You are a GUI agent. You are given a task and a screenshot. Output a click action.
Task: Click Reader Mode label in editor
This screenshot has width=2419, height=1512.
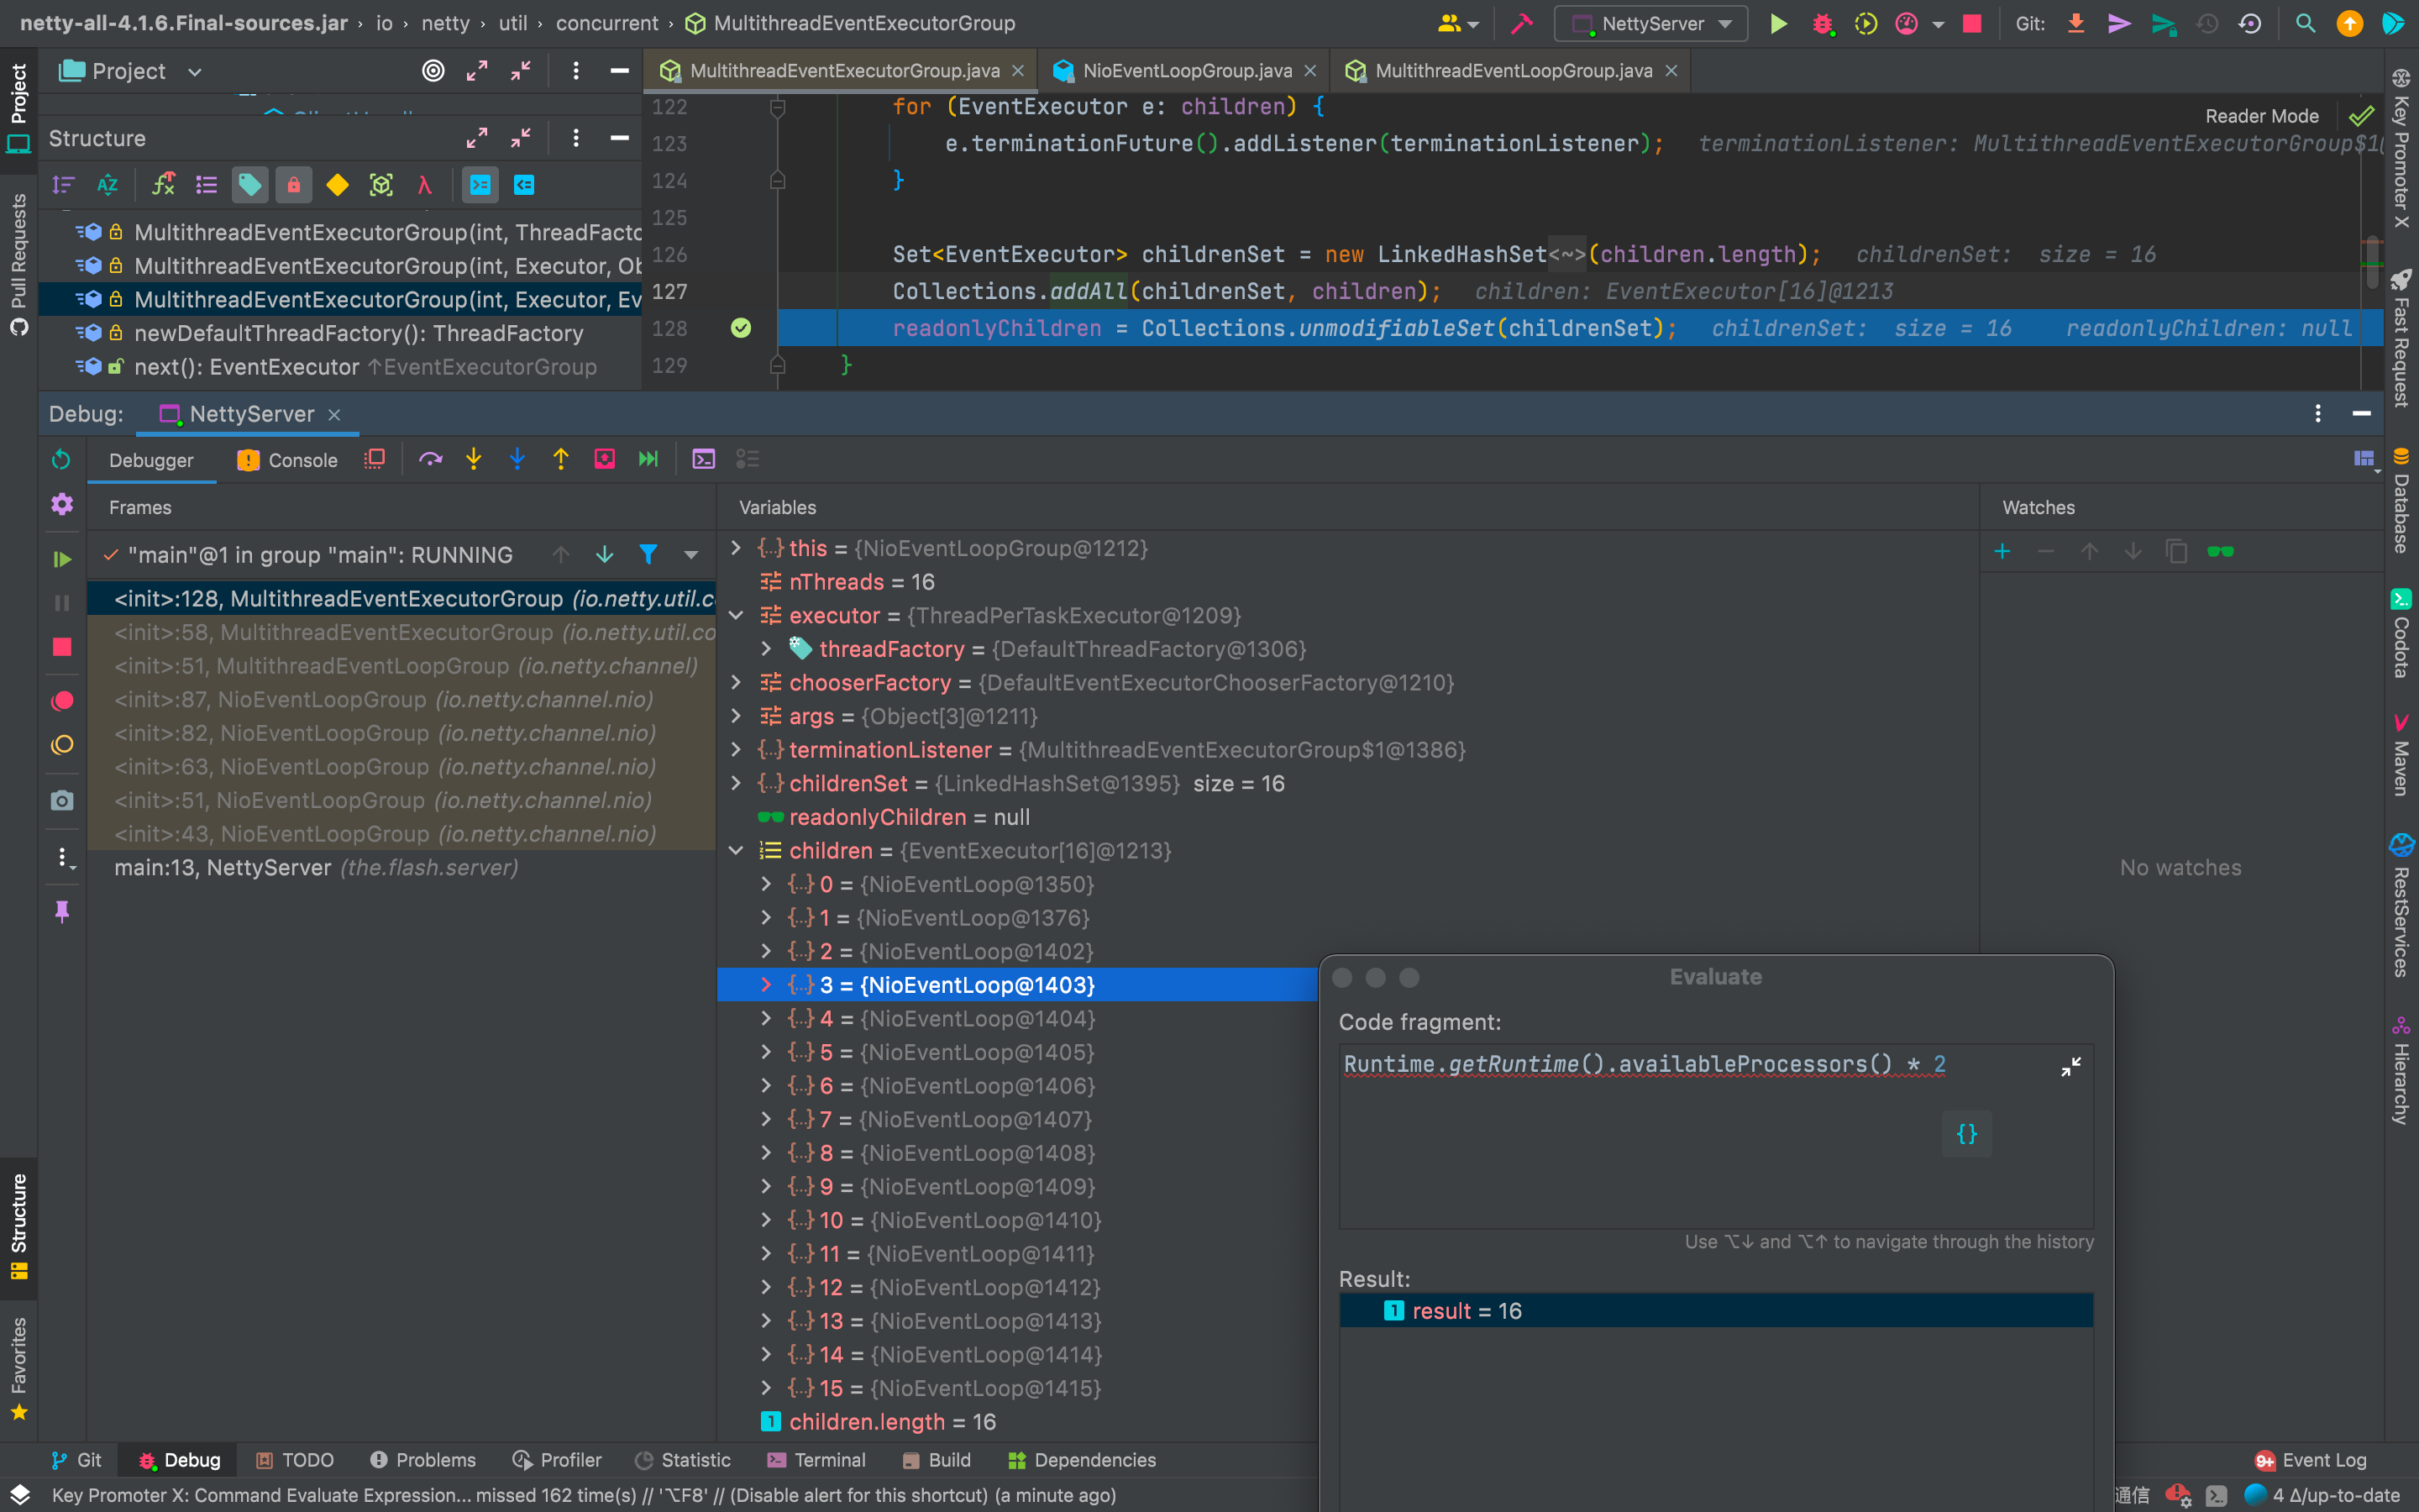2261,116
